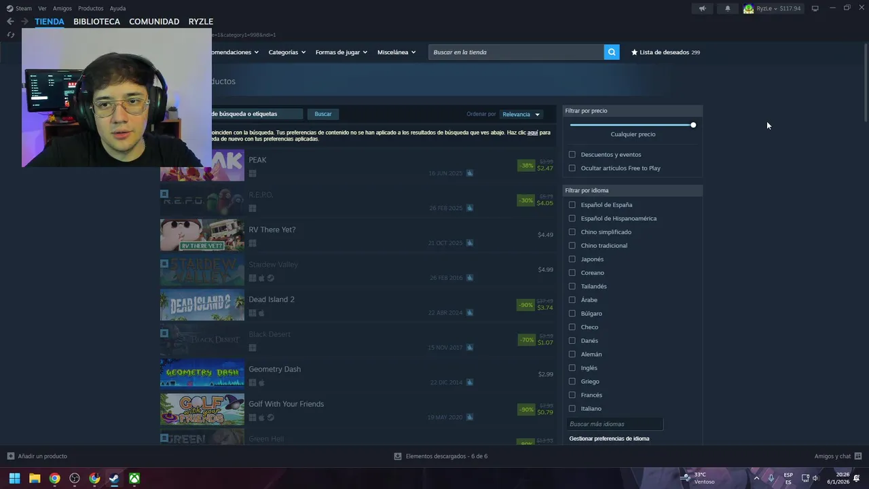
Task: Collapse Filtrar por idioma panel
Action: [633, 191]
